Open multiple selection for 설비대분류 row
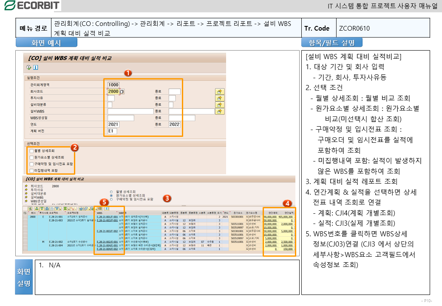This screenshot has height=306, width=442. [x=219, y=105]
